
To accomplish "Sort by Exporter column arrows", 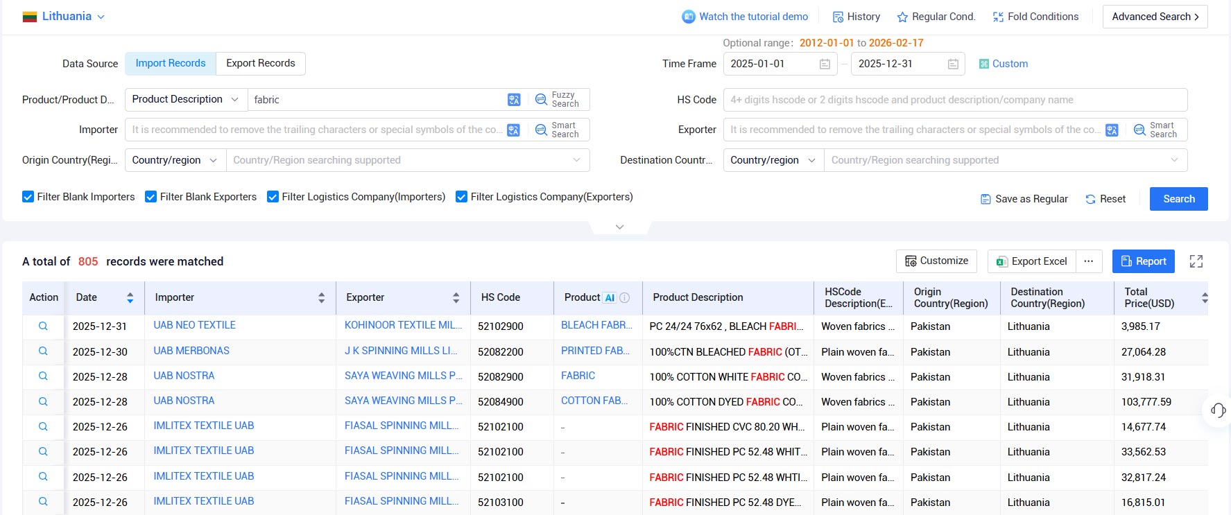I will [x=456, y=297].
